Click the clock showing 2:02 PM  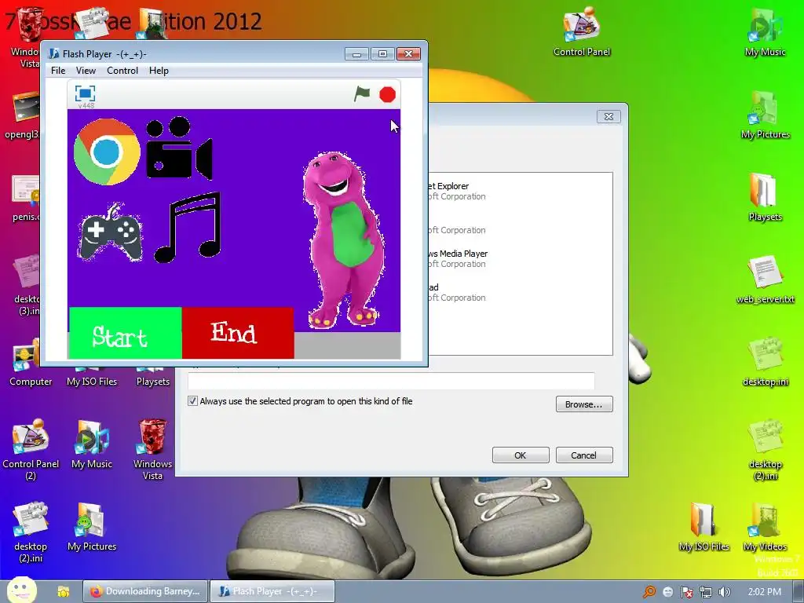coord(764,592)
